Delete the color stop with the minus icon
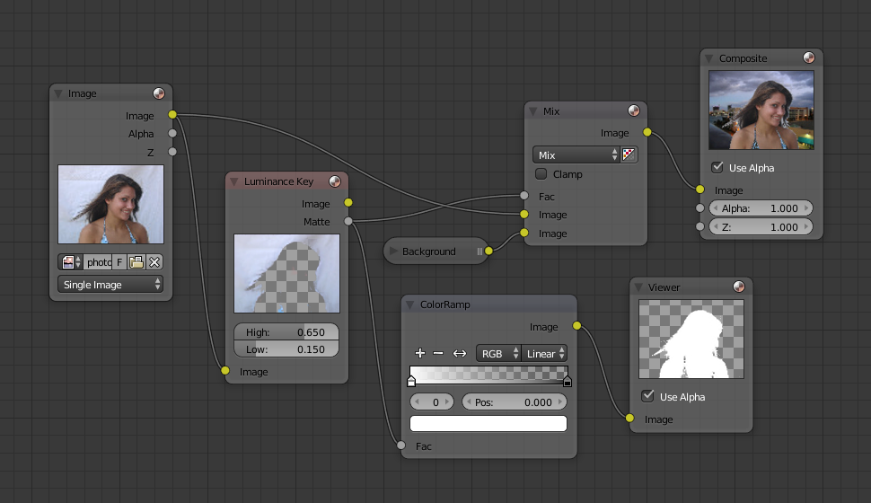The image size is (871, 503). click(x=438, y=354)
